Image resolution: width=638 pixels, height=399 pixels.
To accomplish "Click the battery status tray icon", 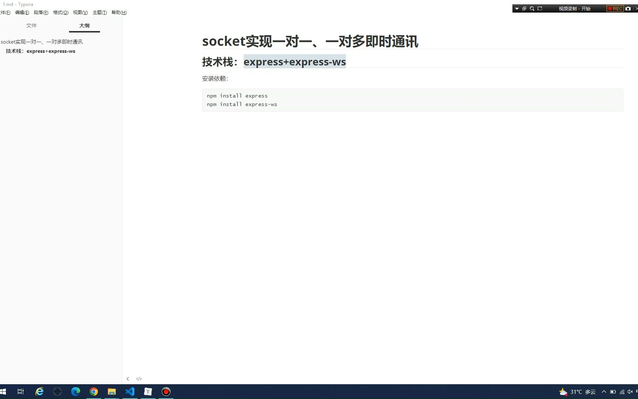I will point(613,392).
